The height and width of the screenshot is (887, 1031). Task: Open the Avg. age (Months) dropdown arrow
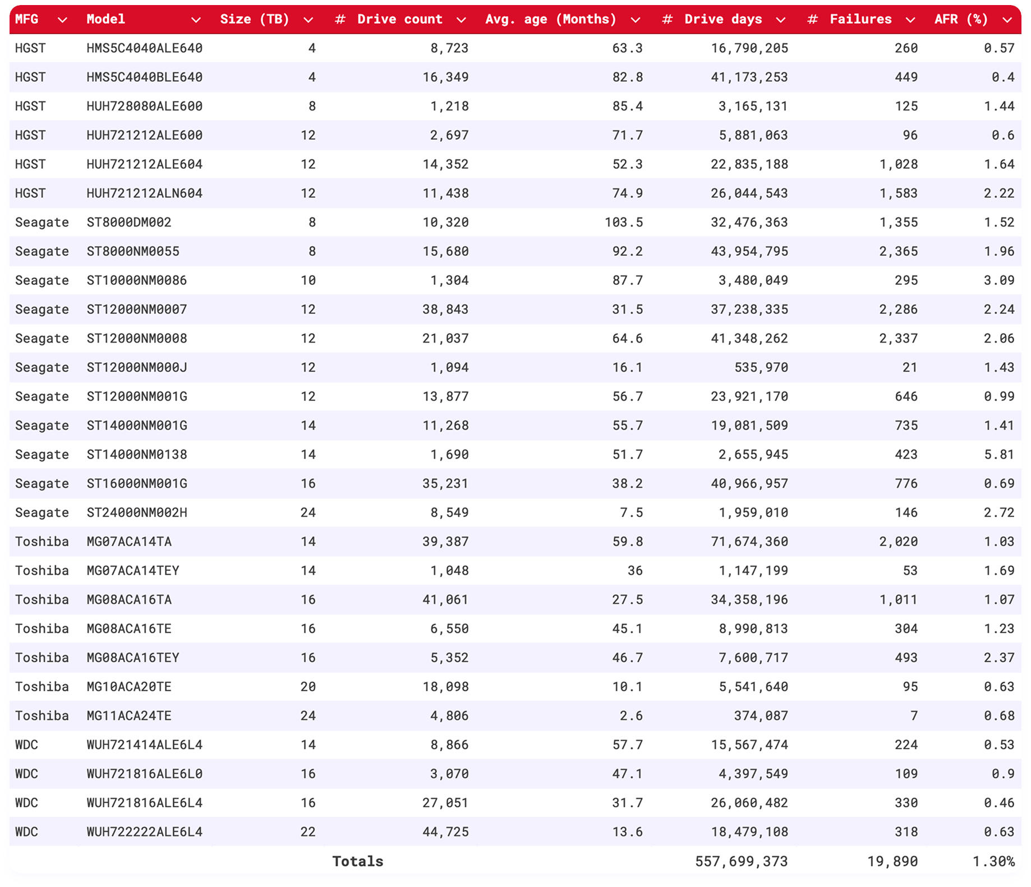point(635,20)
